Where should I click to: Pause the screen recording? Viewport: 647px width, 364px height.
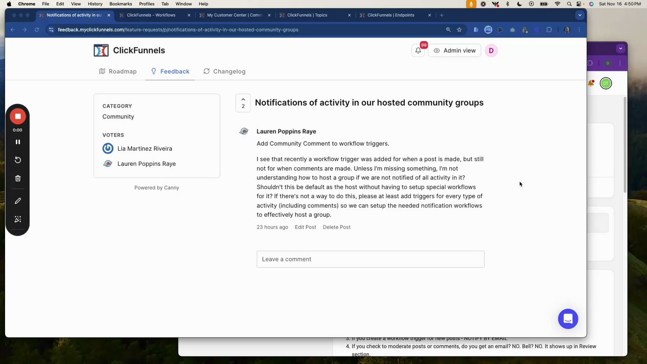(x=18, y=142)
